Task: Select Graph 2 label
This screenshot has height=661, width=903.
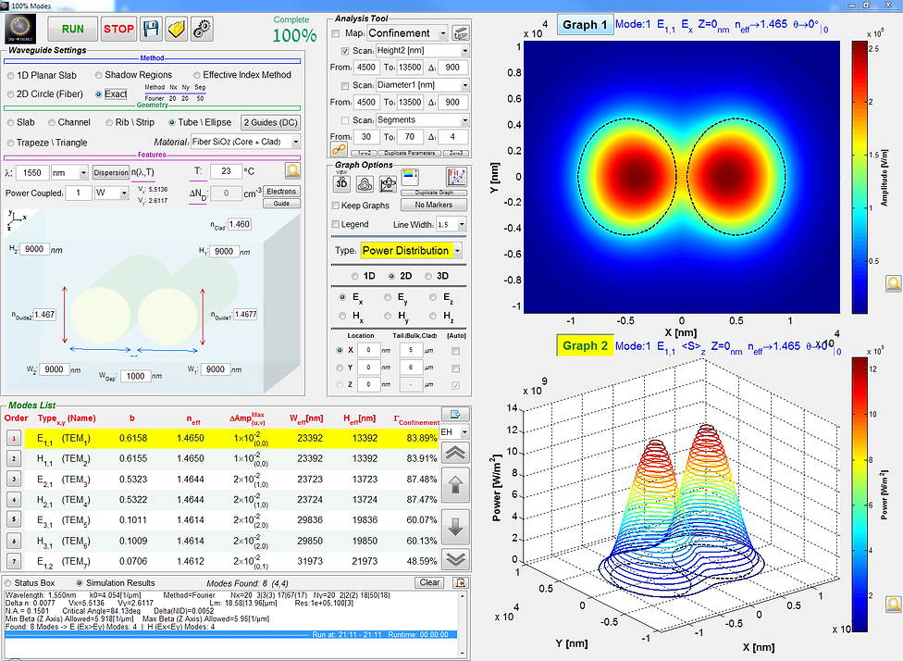Action: pos(585,345)
